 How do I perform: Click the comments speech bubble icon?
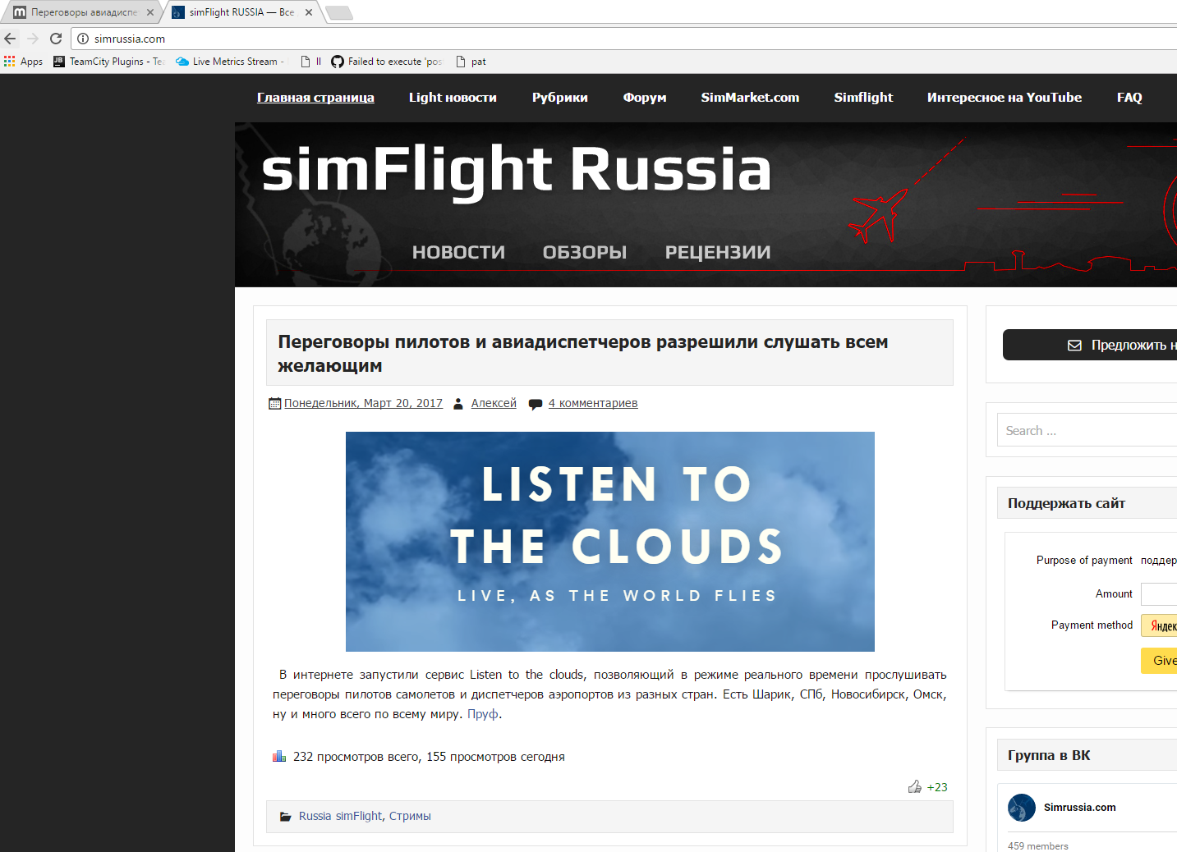pyautogui.click(x=536, y=404)
